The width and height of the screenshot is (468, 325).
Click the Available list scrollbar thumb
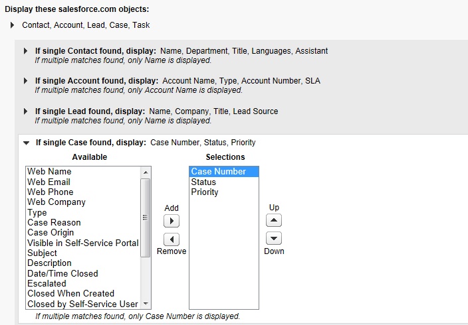pos(146,217)
